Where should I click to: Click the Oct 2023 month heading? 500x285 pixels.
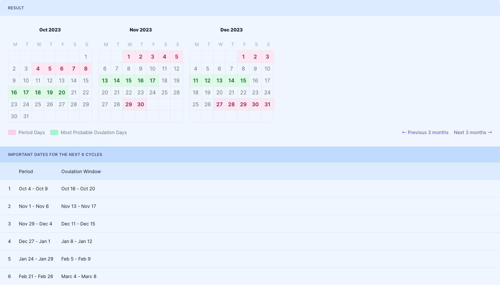tap(50, 30)
